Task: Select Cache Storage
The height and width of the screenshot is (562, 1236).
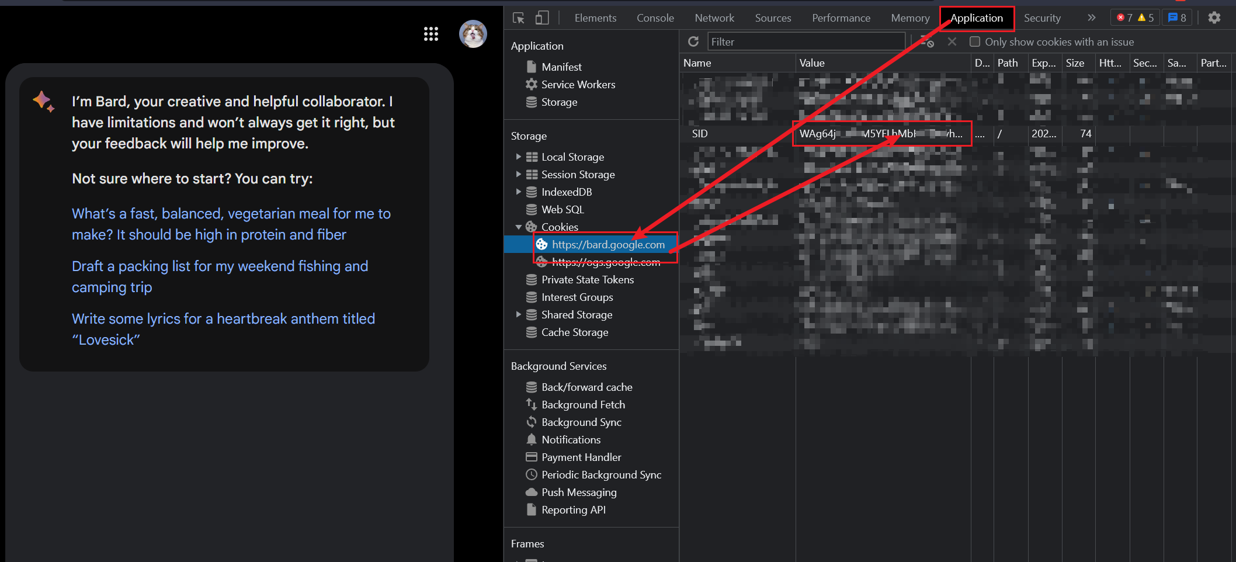Action: click(567, 332)
